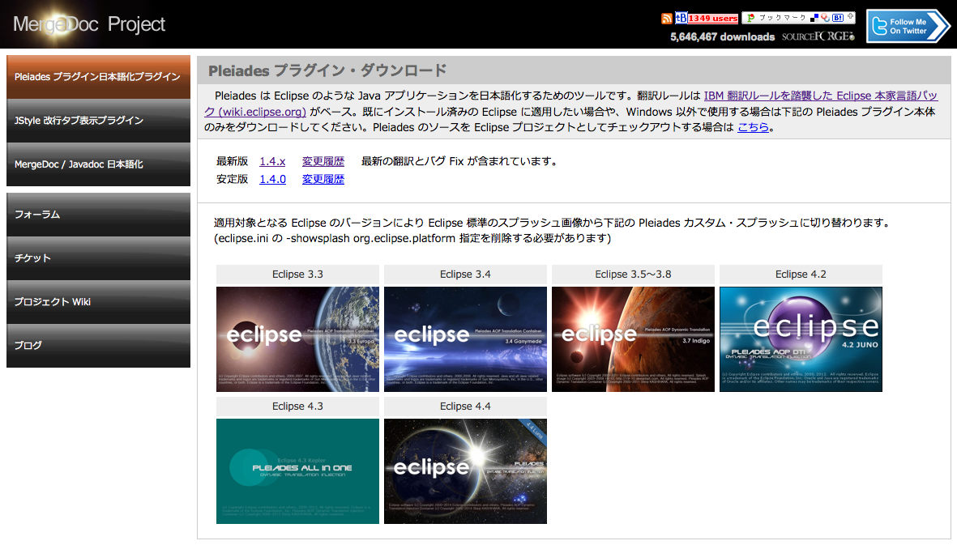The image size is (957, 545).
Task: Click the '安定版' row label
Action: tap(232, 179)
